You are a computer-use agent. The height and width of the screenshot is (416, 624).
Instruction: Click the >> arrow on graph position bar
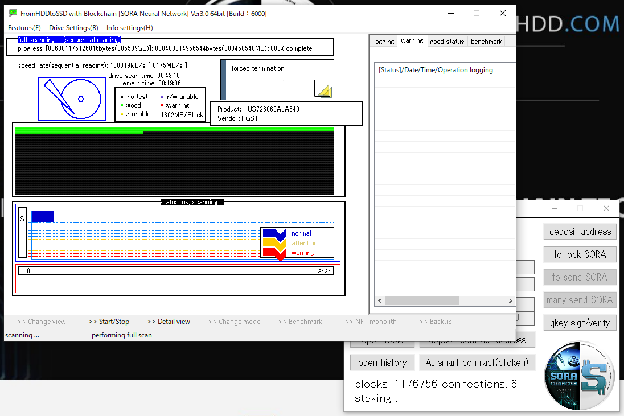pyautogui.click(x=324, y=271)
